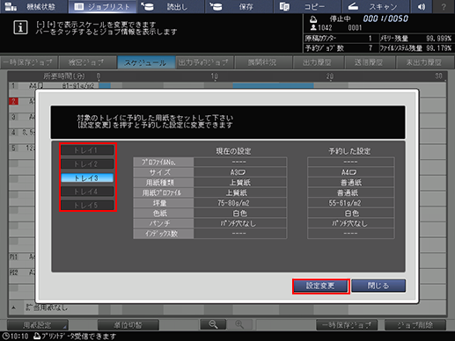Click the 55-61g/m2 weight cell
Viewport: 455px width, 341px height.
tap(351, 203)
